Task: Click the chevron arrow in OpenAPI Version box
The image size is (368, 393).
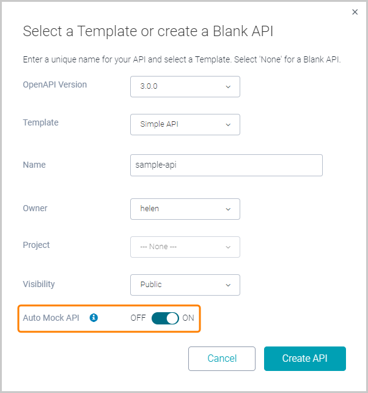Action: coord(228,87)
